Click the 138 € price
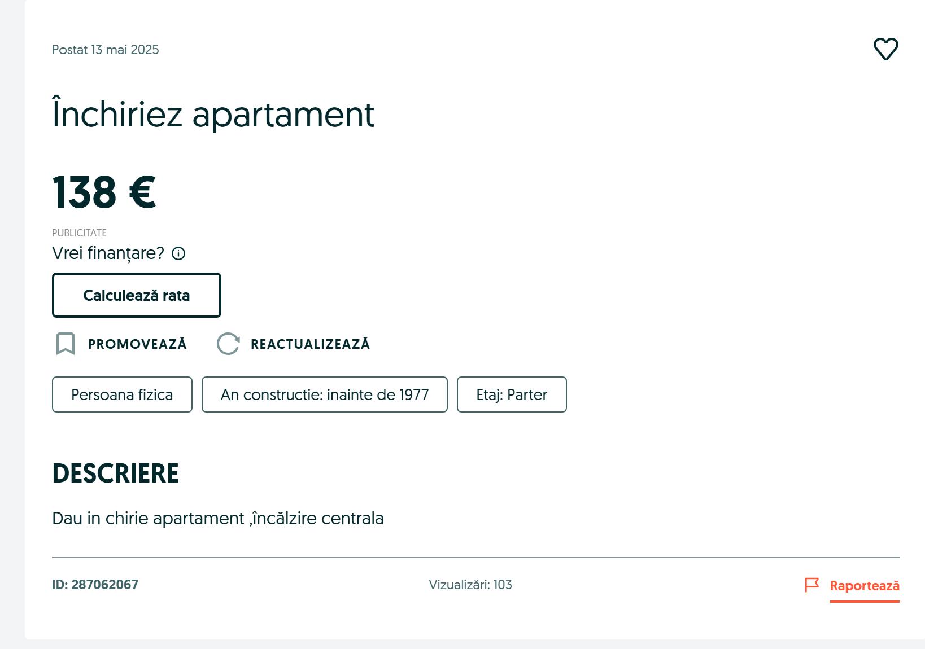 click(x=104, y=192)
